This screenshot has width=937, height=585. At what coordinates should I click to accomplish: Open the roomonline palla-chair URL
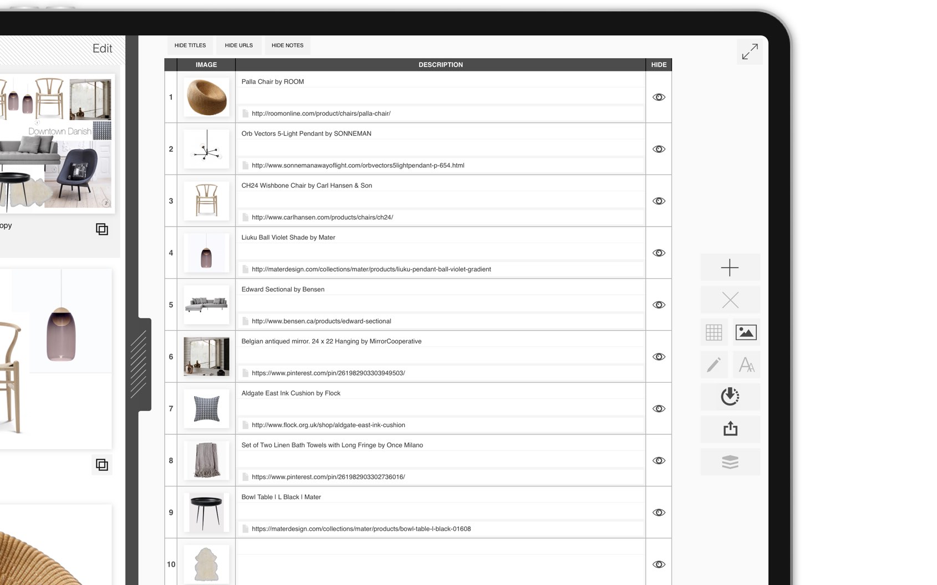(321, 114)
